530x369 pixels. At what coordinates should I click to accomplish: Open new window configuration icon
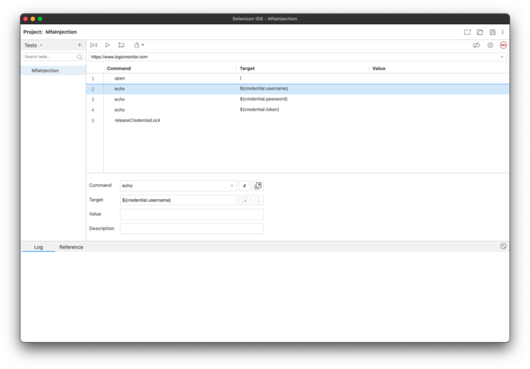(258, 185)
